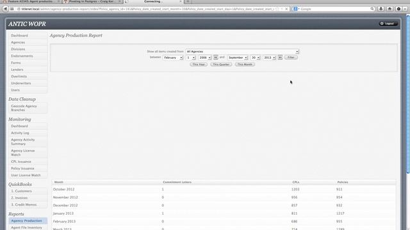Click the Policies column header
The width and height of the screenshot is (410, 230).
343,182
